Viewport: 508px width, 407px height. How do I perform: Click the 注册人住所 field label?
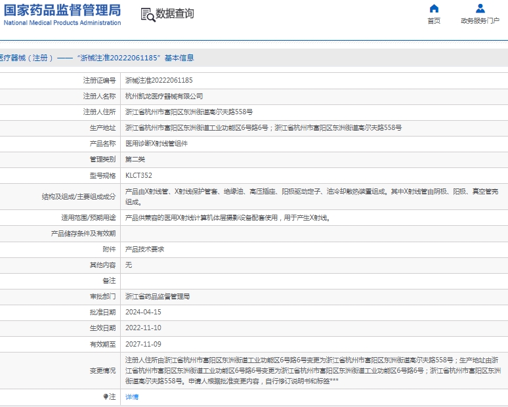[100, 112]
